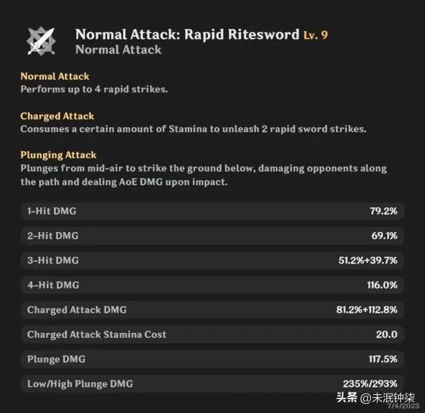Select the yellow Normal Attack section heading
This screenshot has width=425, height=413.
point(55,76)
